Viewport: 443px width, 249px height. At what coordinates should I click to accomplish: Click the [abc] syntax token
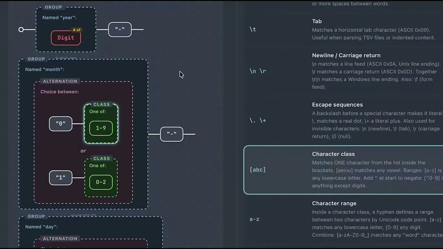tap(258, 170)
